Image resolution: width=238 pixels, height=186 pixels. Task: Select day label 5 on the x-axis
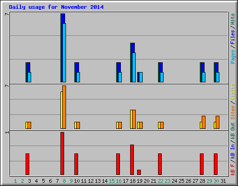(x=43, y=181)
